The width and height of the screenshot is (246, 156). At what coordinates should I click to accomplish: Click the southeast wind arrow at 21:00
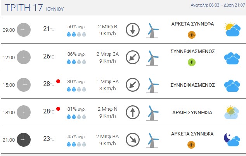click(x=133, y=140)
